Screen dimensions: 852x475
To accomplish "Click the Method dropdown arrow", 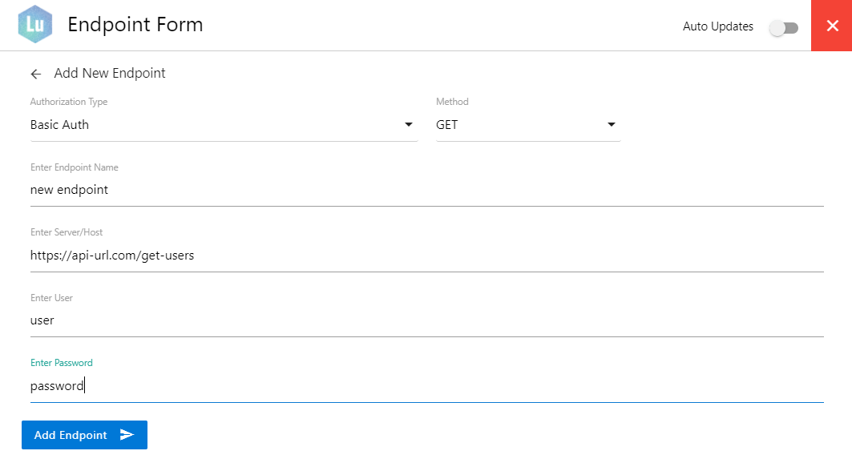I will (611, 125).
